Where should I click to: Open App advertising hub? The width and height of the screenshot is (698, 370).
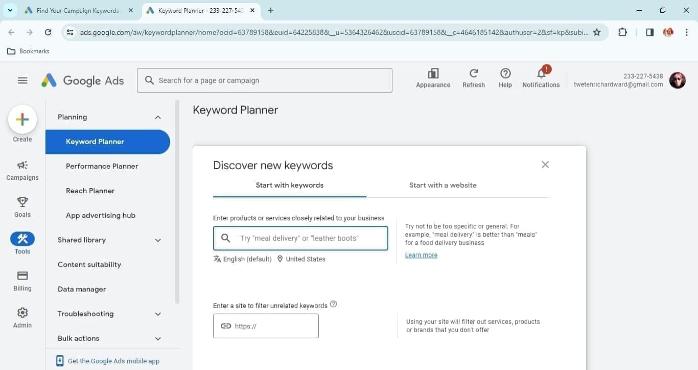point(101,215)
